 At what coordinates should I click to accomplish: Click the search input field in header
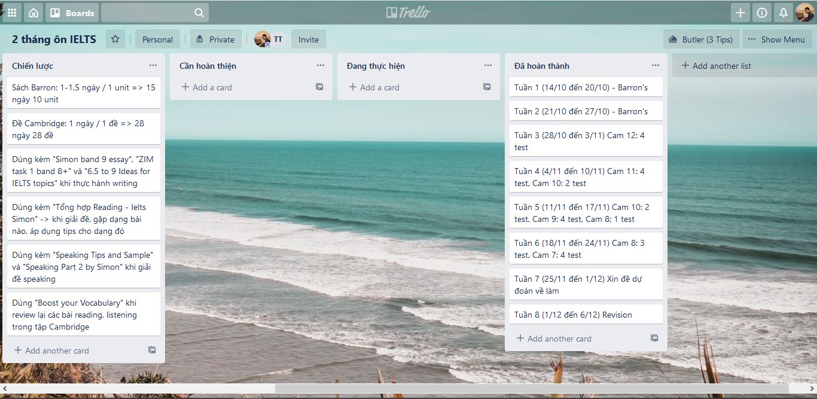click(148, 13)
